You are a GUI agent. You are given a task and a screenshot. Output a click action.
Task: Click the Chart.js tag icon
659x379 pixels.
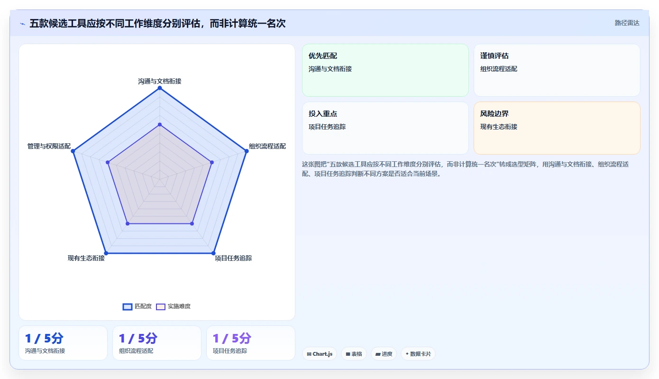click(x=309, y=354)
